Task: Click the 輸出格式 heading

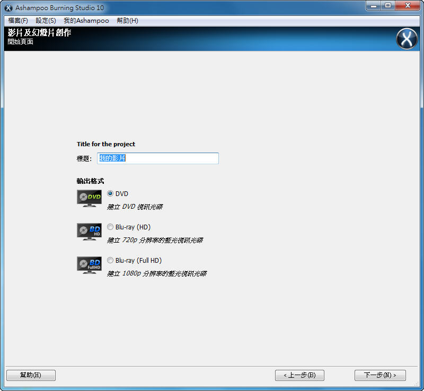Action: [90, 181]
